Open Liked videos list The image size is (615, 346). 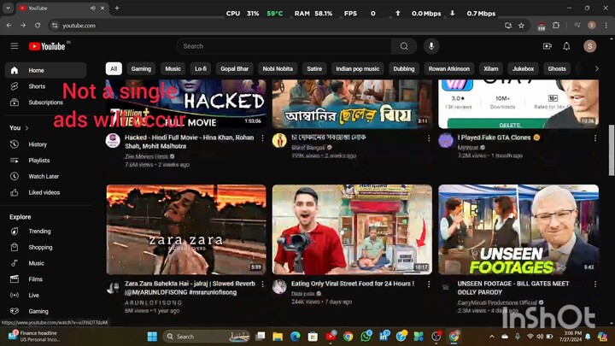point(45,192)
